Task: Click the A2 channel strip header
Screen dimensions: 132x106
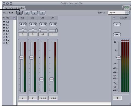Action: coord(33,18)
